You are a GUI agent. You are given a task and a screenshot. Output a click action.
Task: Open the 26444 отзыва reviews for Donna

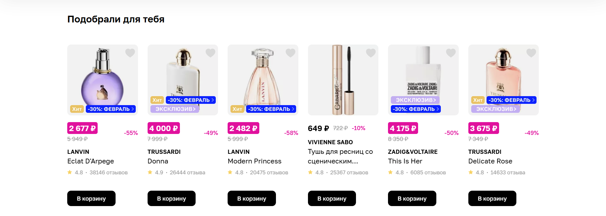[x=187, y=173]
